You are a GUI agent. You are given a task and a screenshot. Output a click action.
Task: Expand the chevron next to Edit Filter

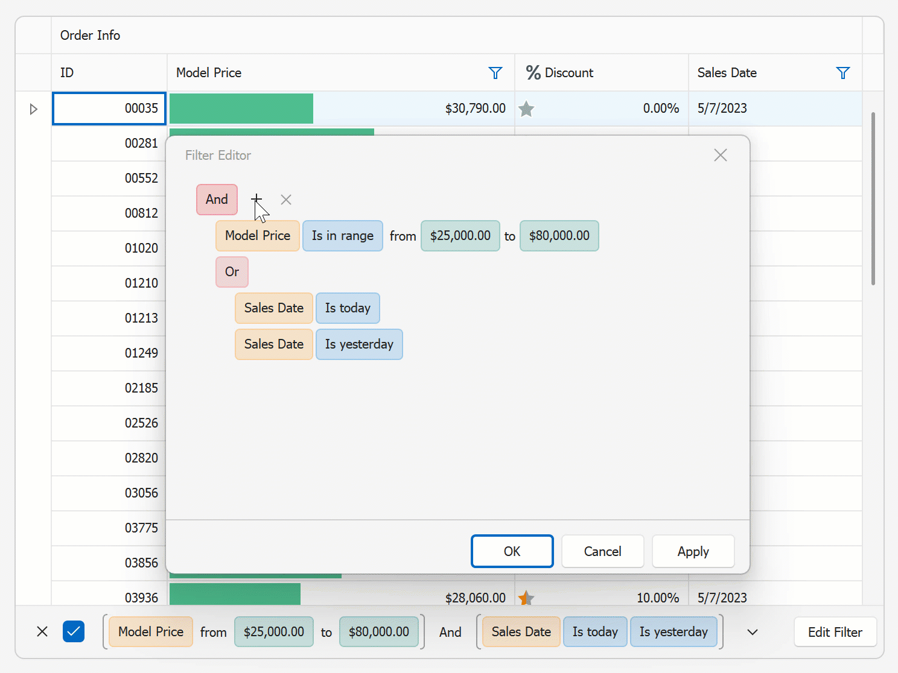coord(752,631)
